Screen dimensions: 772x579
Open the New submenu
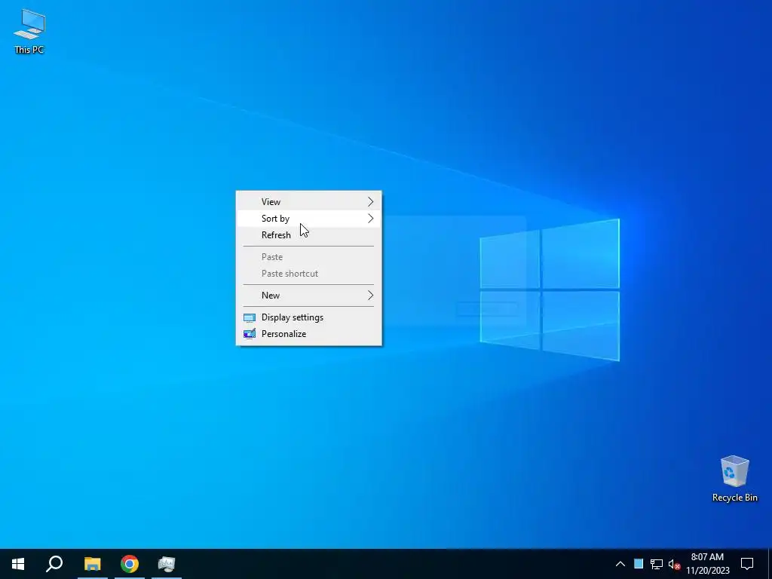(x=308, y=296)
